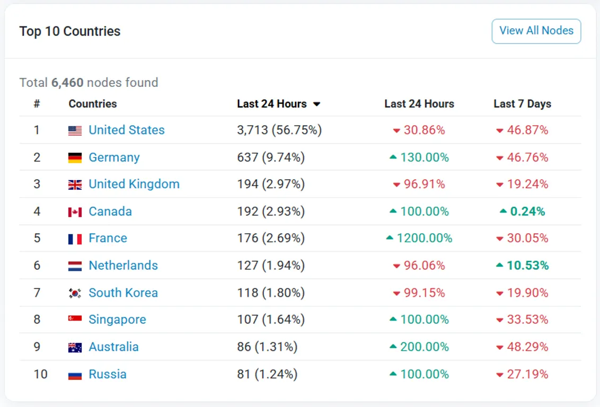Image resolution: width=600 pixels, height=407 pixels.
Task: Click the 33.53% seven-day change value
Action: click(x=522, y=320)
